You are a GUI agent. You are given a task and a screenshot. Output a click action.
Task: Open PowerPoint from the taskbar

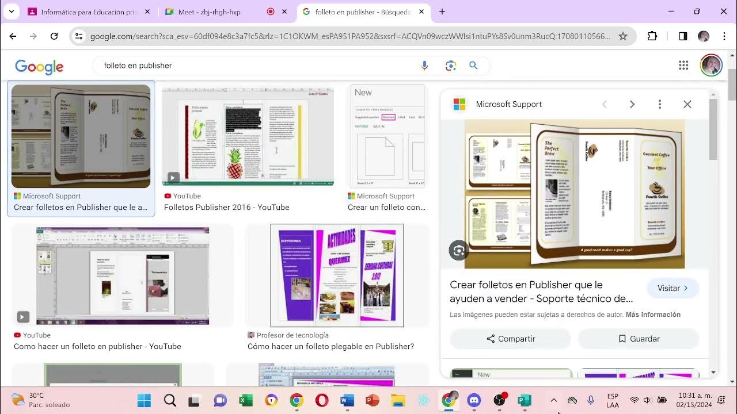(x=373, y=400)
